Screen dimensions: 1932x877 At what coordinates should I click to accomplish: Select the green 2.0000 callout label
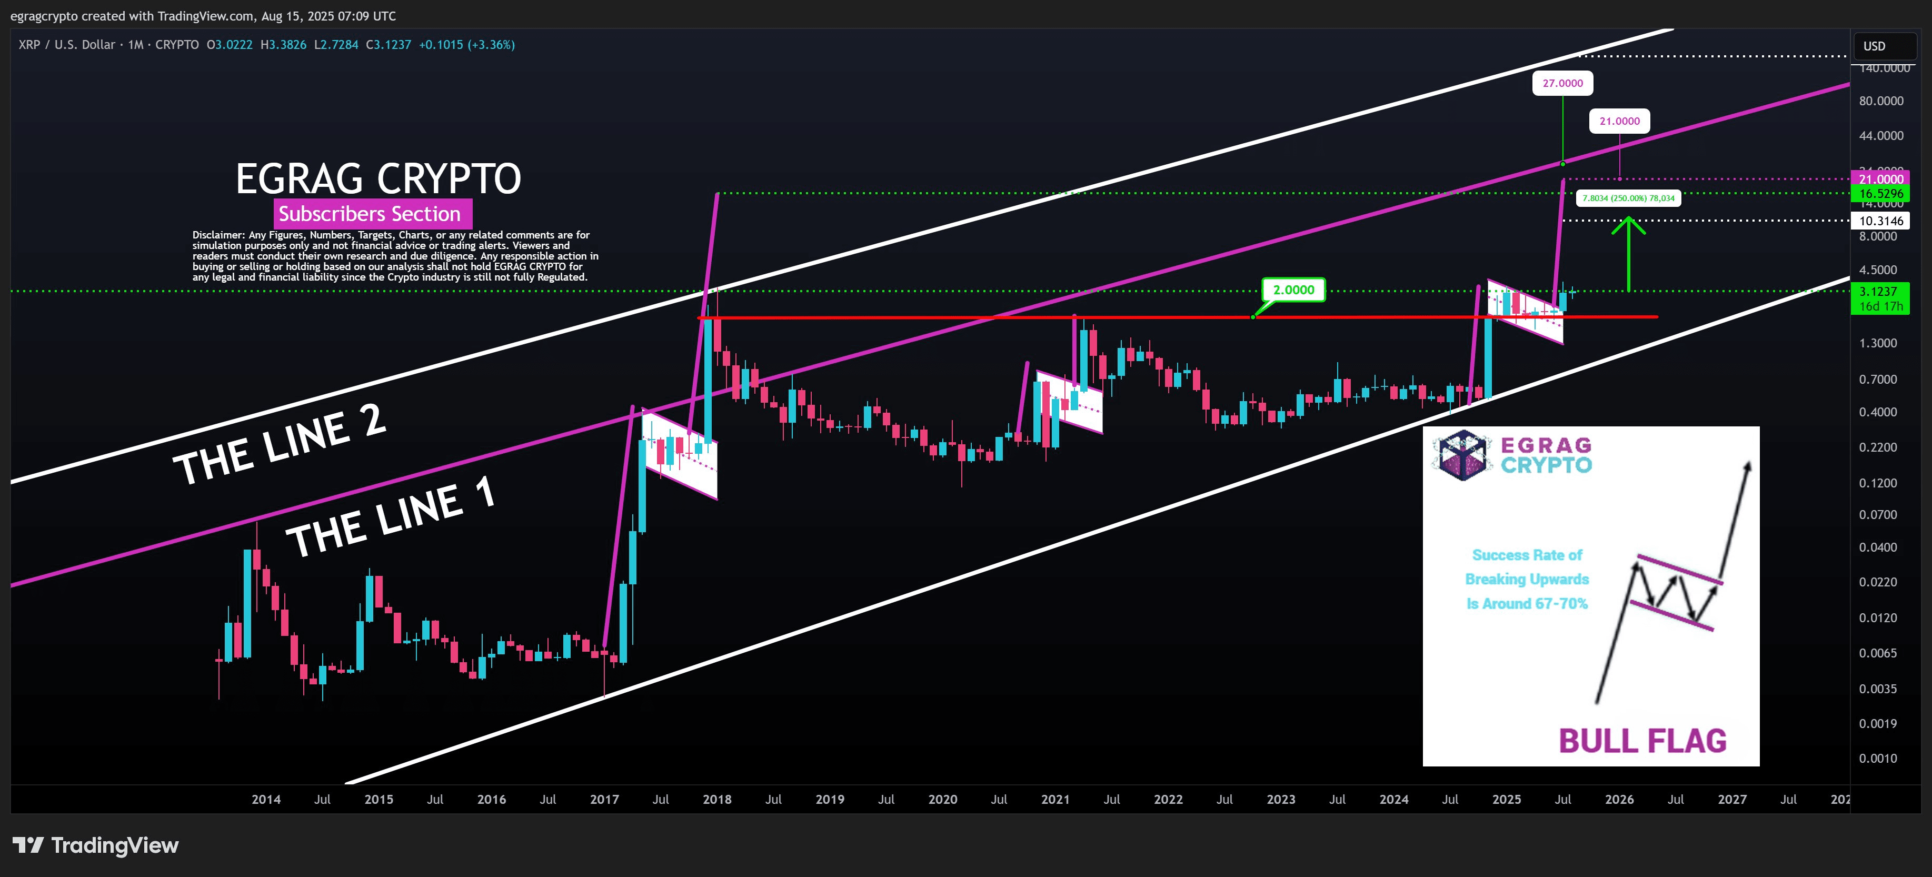click(x=1294, y=290)
